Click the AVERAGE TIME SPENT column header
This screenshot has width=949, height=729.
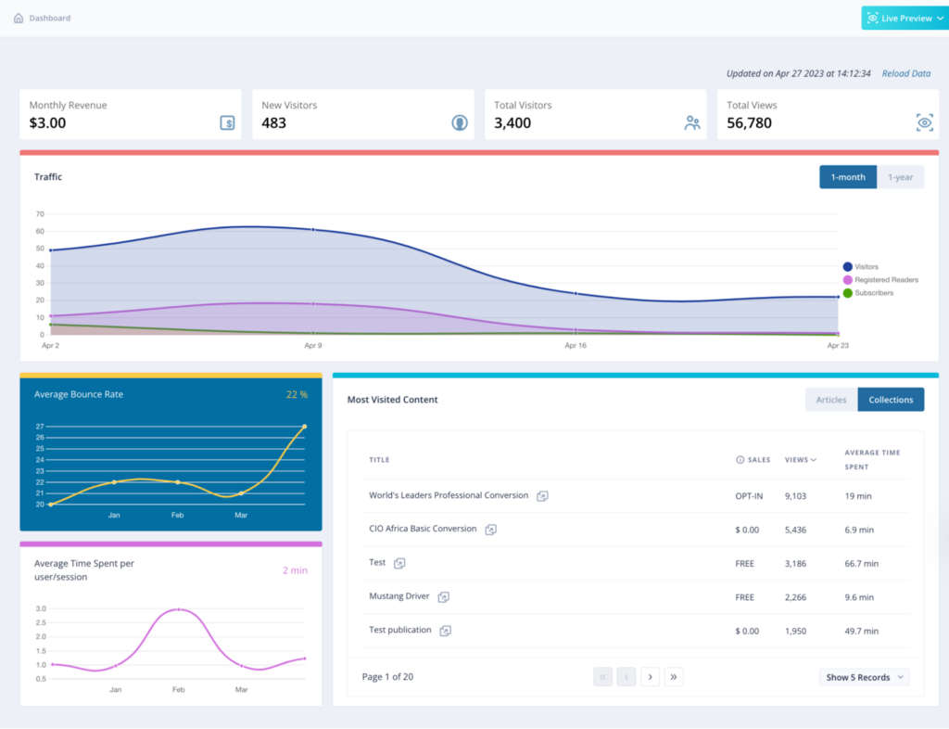[872, 459]
